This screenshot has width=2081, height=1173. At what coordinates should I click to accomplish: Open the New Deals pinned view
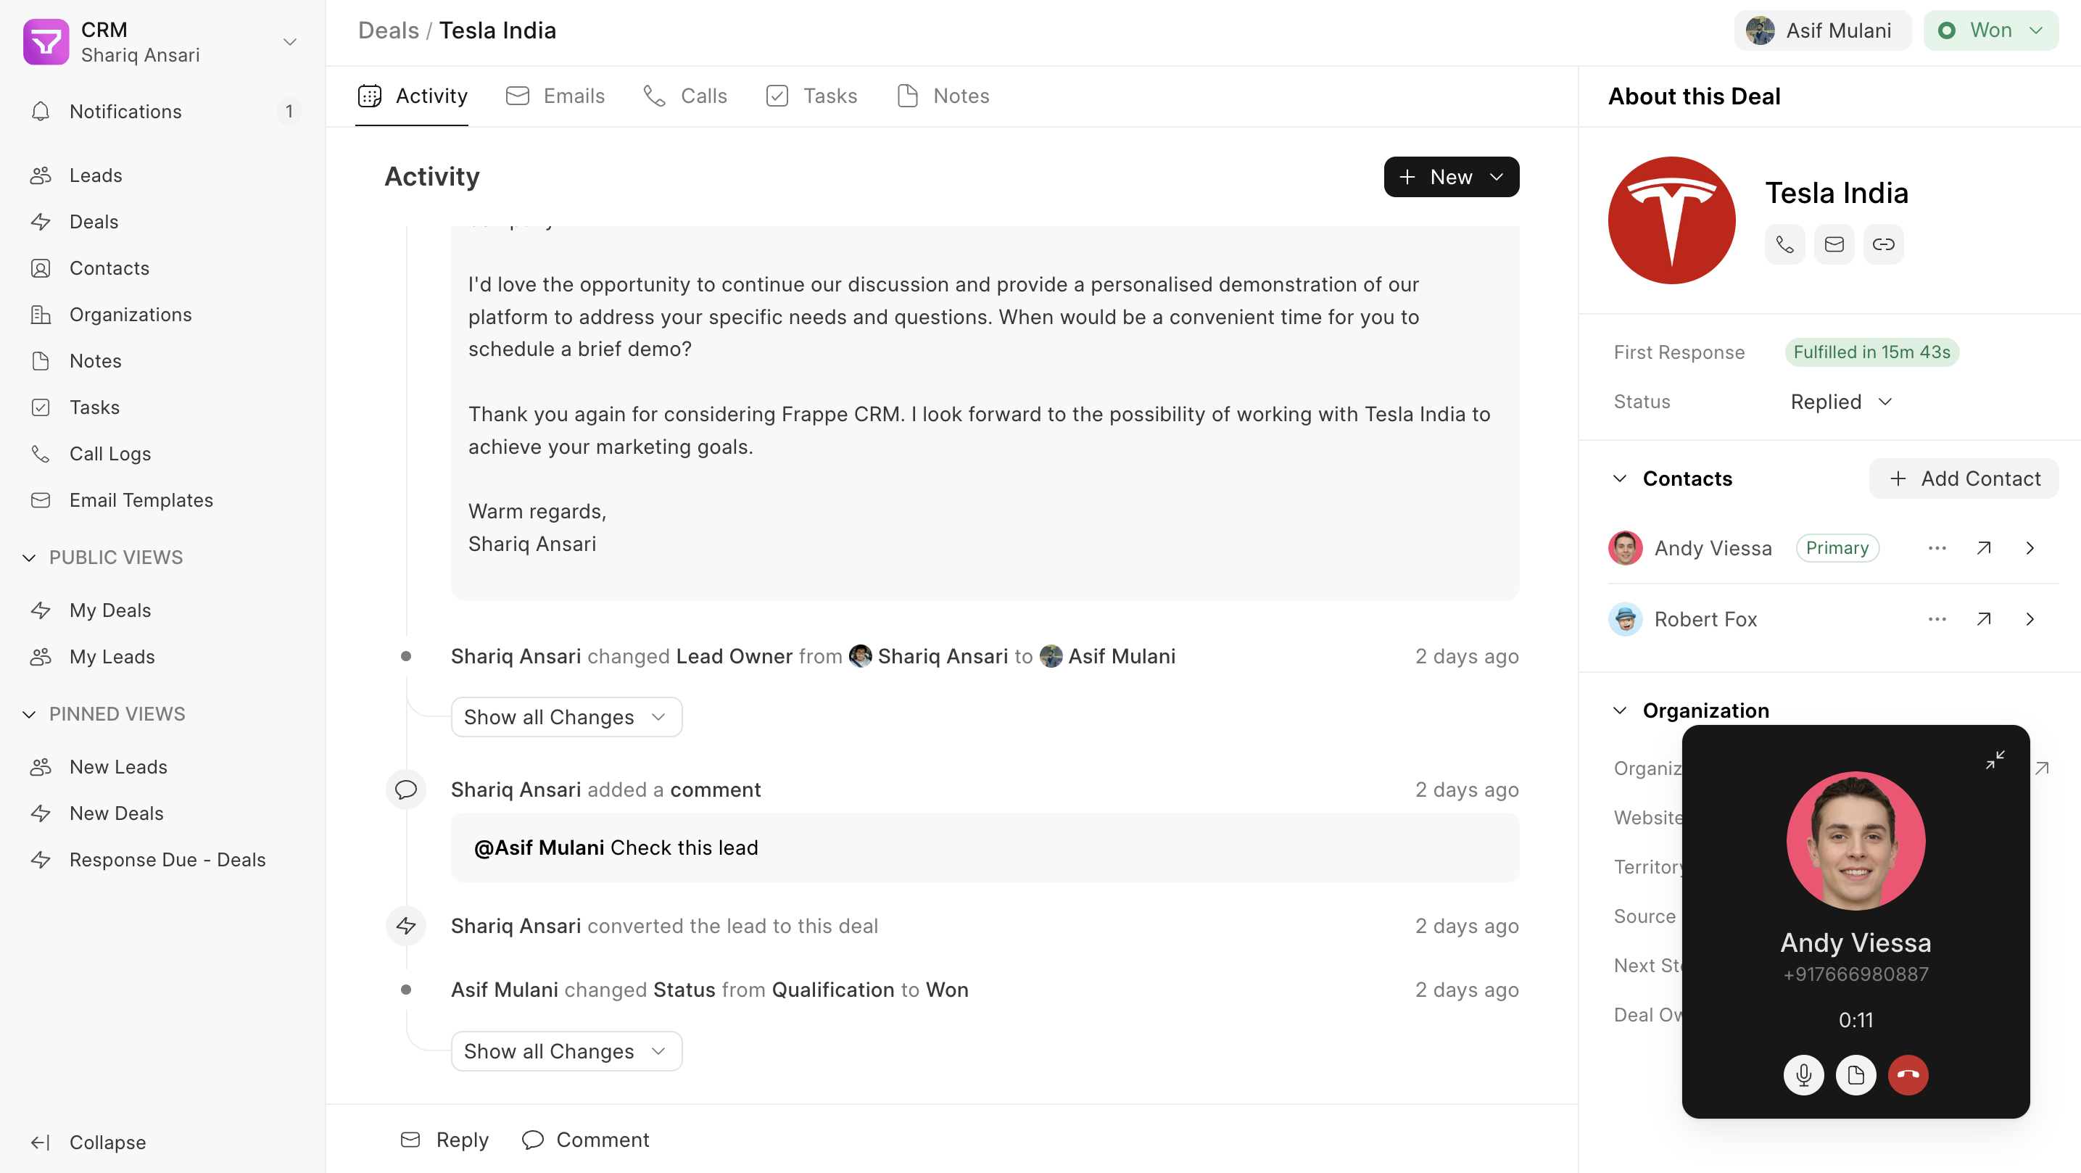click(x=162, y=813)
